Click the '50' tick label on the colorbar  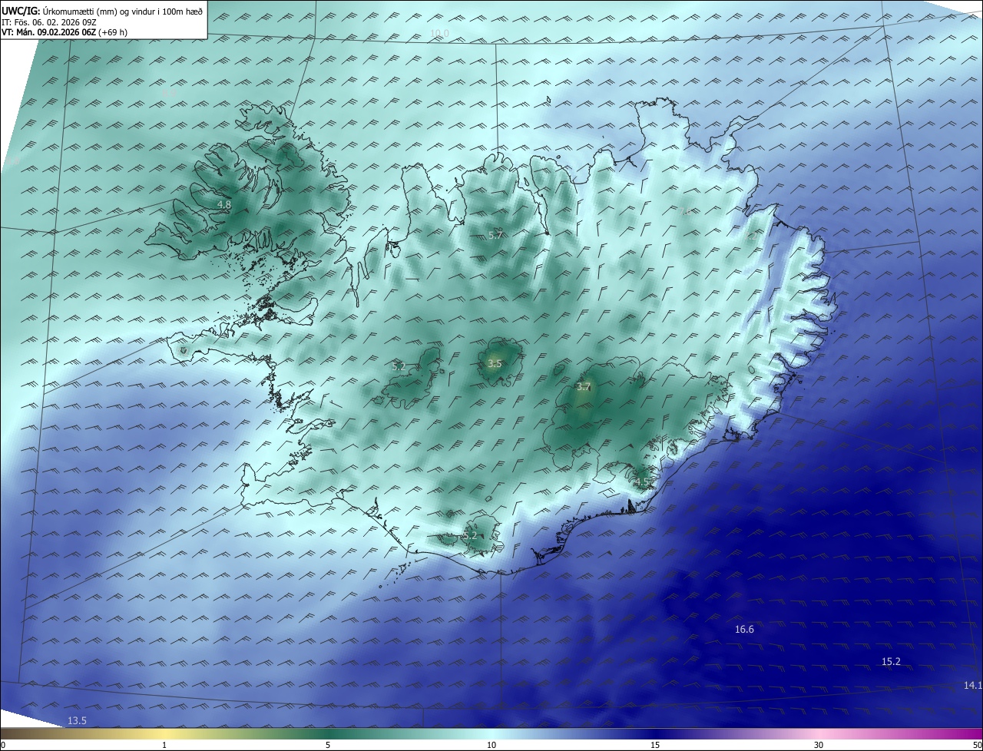(x=977, y=745)
